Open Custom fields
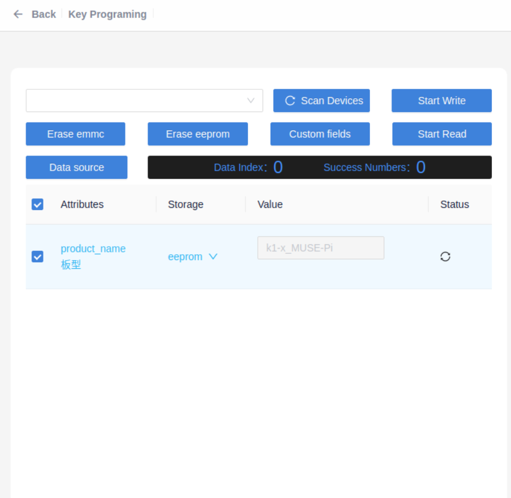Screen dimensions: 511x498 (x=320, y=134)
